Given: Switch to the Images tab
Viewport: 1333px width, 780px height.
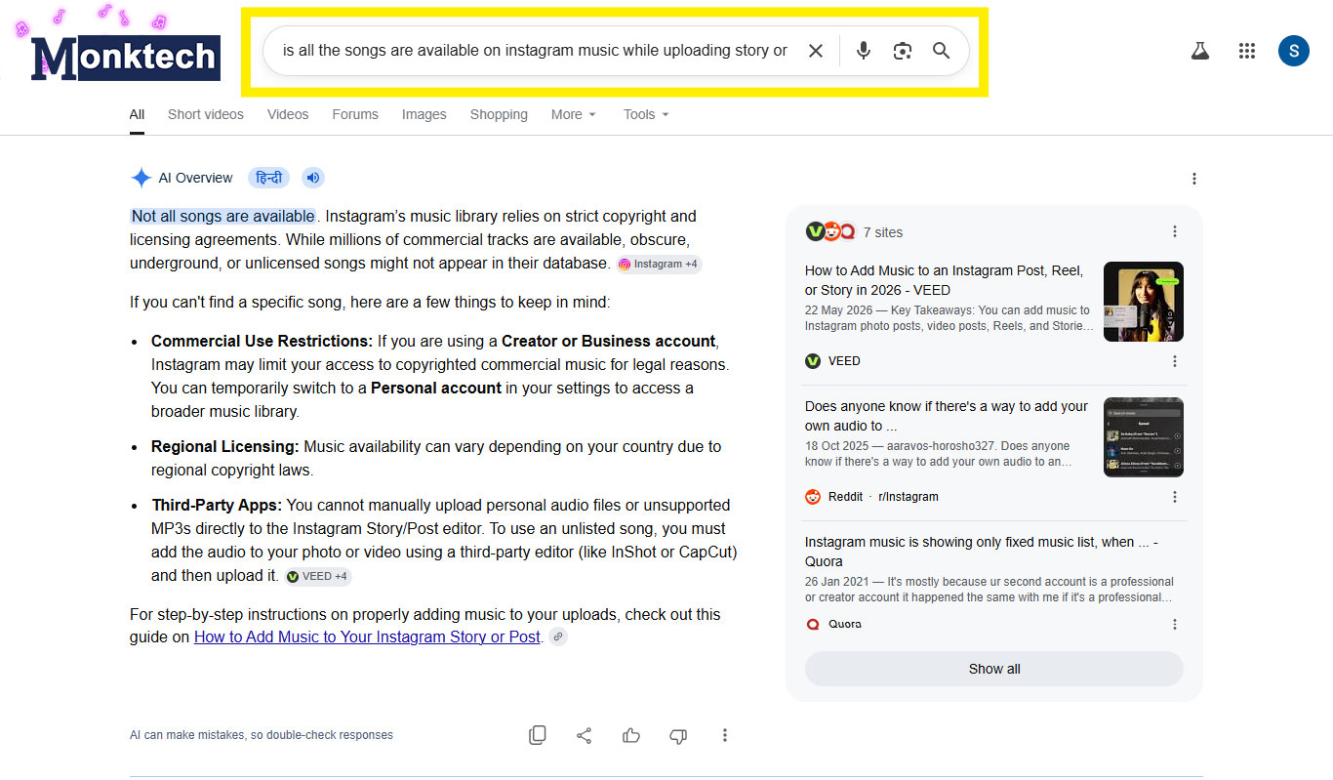Looking at the screenshot, I should click(424, 114).
